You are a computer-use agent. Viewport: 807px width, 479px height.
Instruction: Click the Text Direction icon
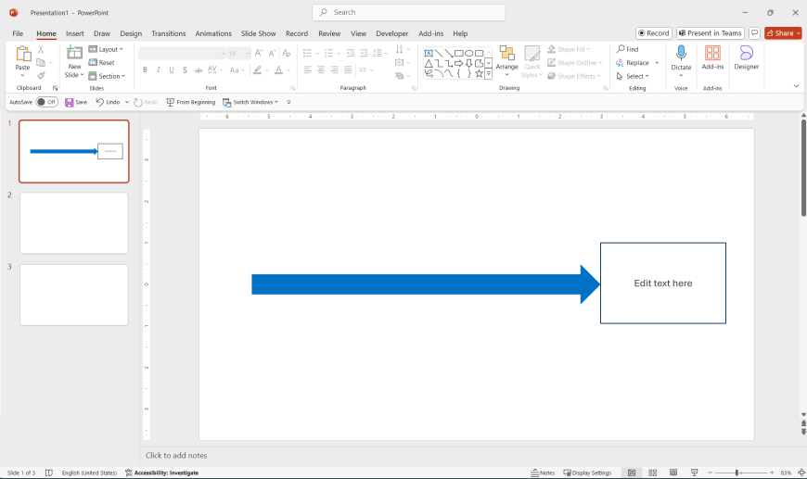400,49
